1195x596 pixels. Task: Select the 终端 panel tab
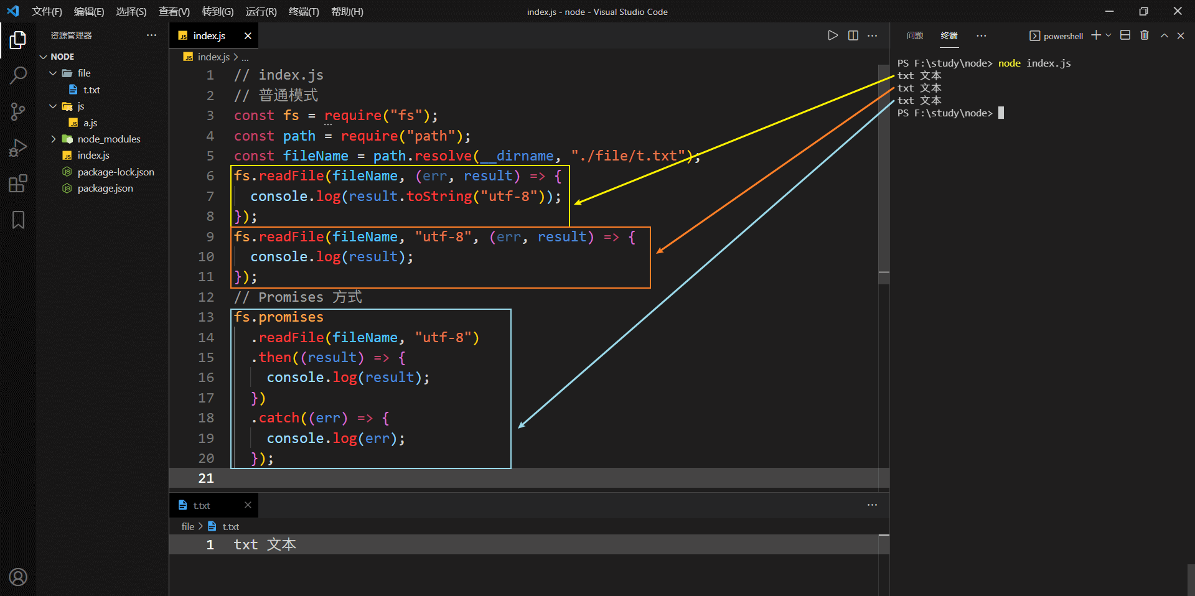pyautogui.click(x=949, y=35)
